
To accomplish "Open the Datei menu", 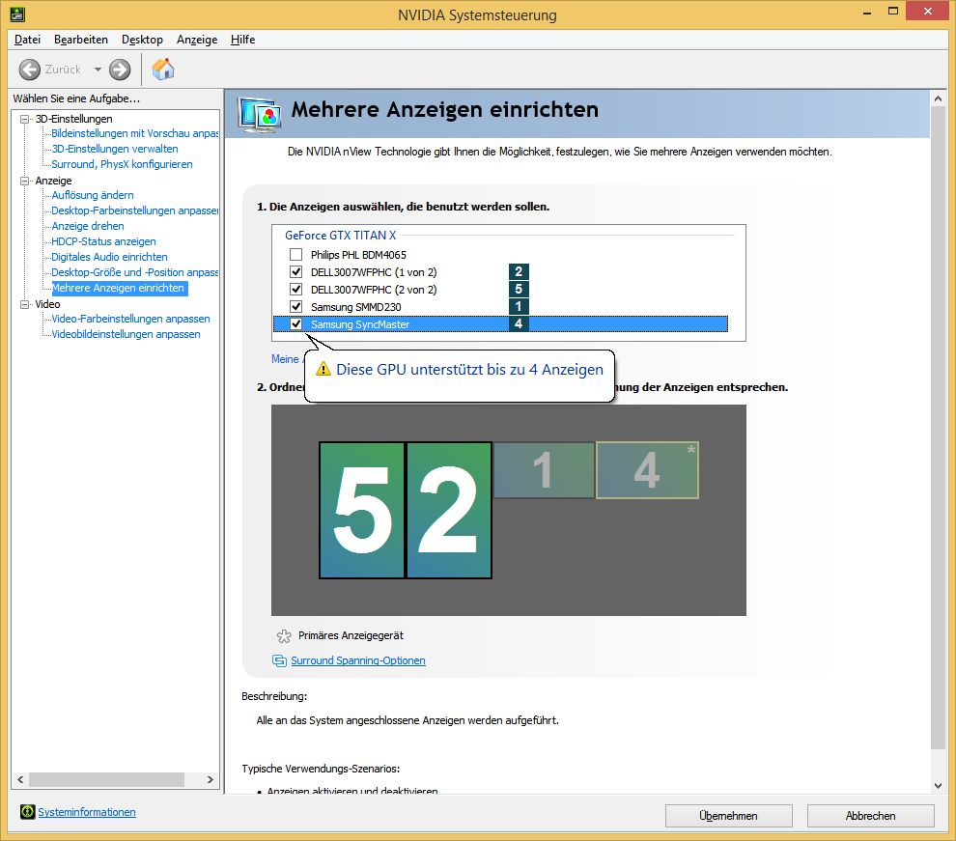I will [27, 40].
